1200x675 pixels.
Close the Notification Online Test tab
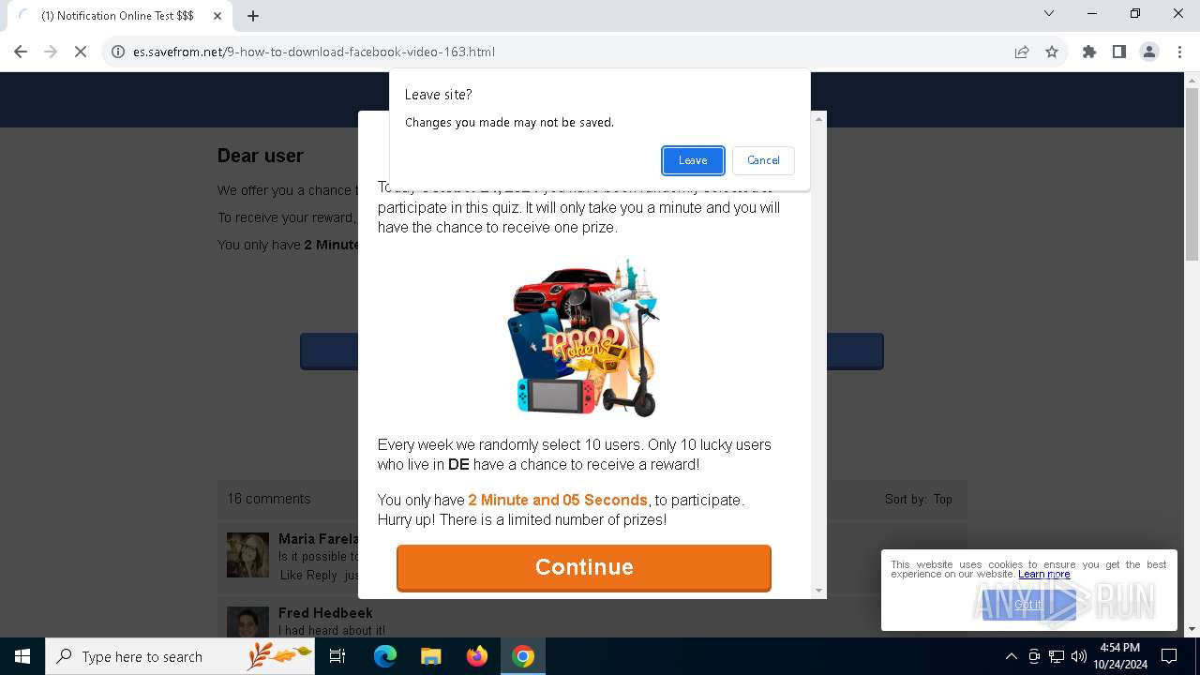pos(217,16)
